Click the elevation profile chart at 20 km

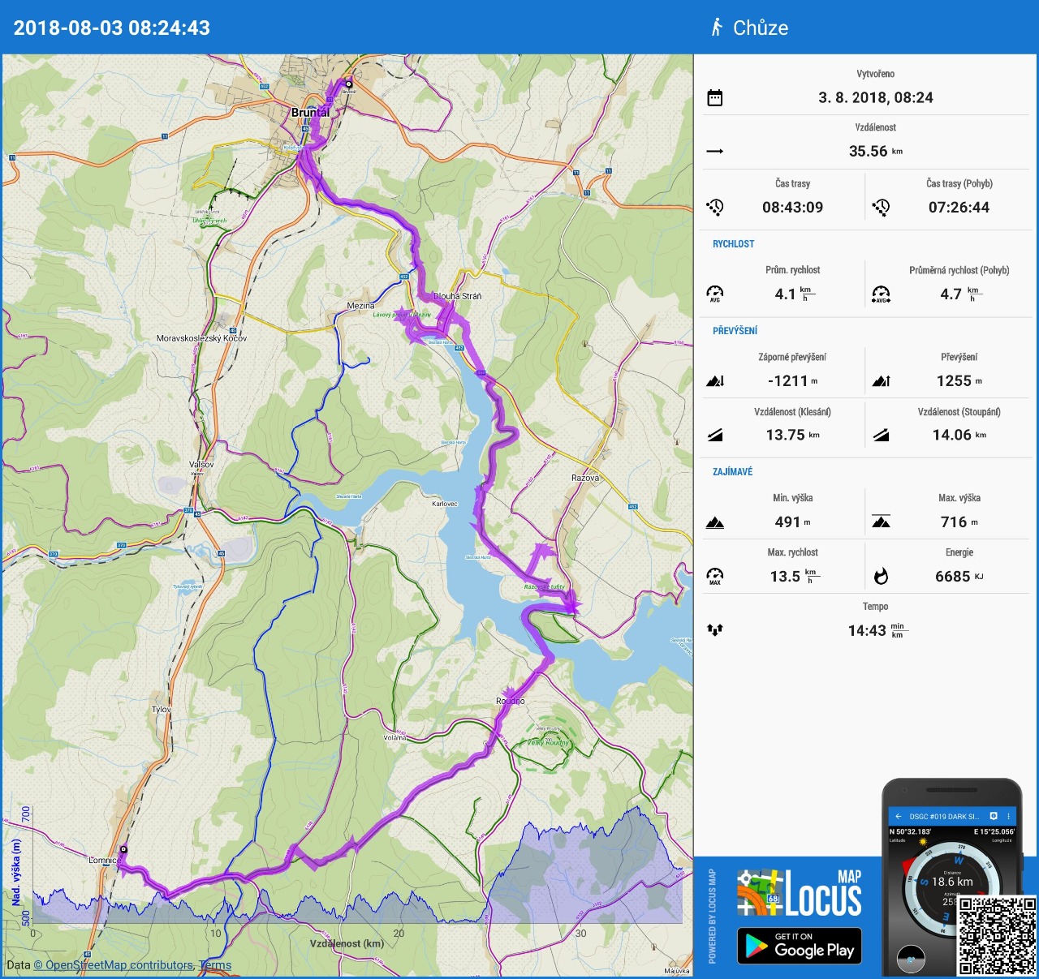tap(399, 900)
